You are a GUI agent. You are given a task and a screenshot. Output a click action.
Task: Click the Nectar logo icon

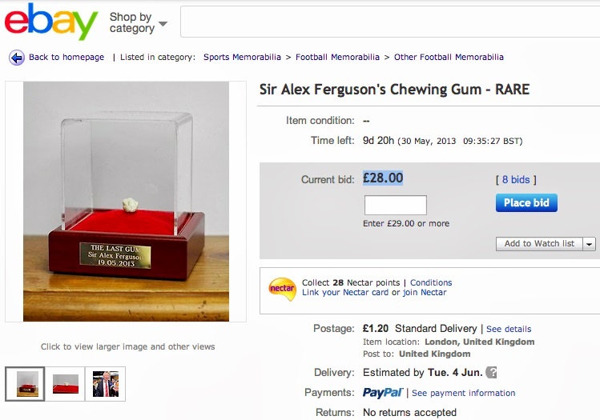coord(282,289)
